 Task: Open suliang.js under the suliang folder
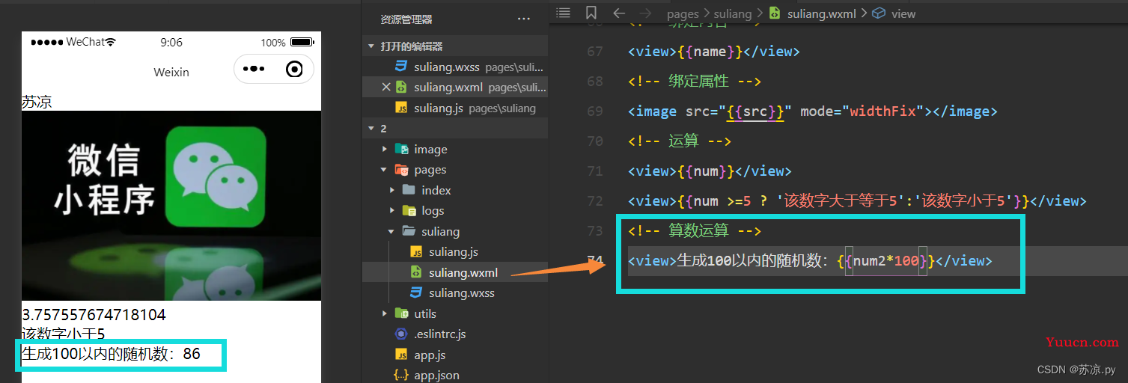(x=455, y=252)
